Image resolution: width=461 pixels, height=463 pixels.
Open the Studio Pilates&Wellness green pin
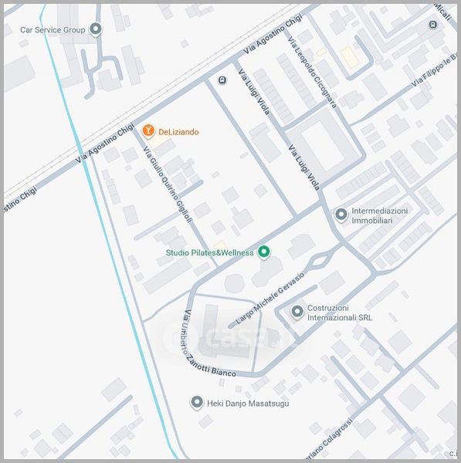pyautogui.click(x=264, y=252)
